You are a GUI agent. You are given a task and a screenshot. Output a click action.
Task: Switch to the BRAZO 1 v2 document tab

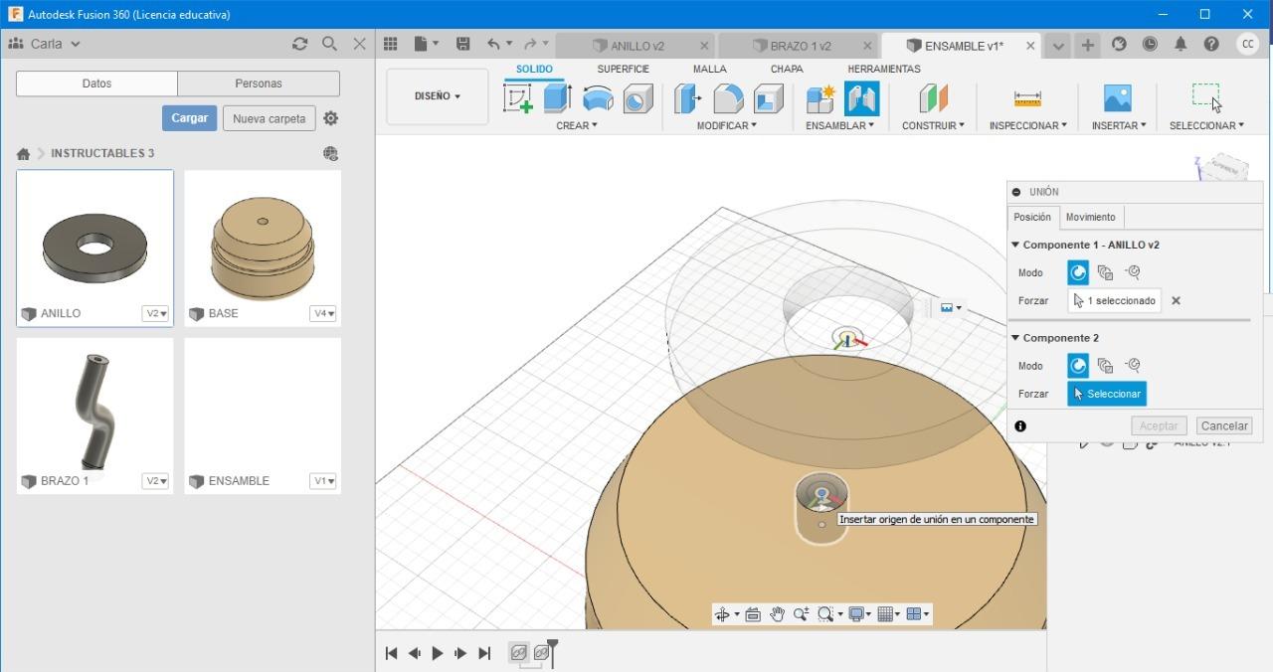[800, 46]
